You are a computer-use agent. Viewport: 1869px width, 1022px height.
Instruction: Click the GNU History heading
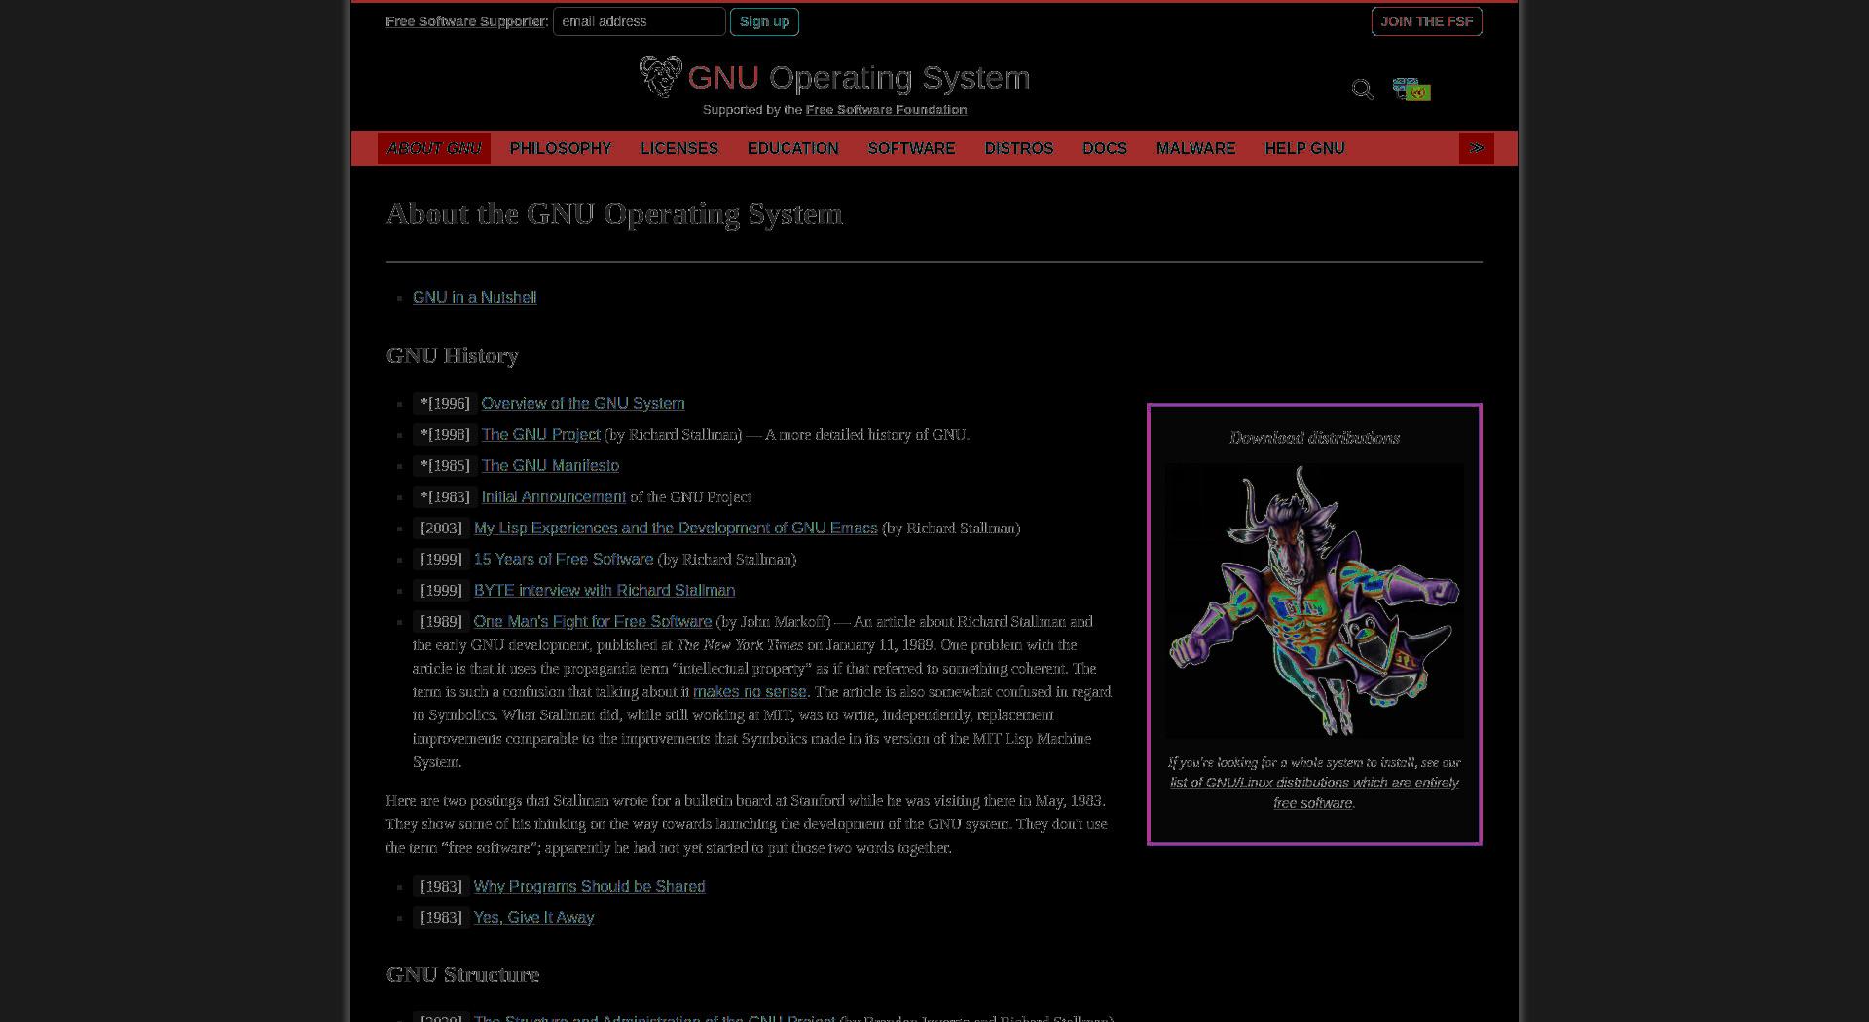click(x=453, y=356)
